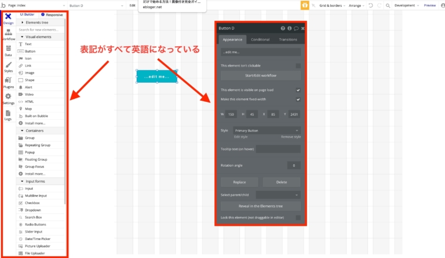The width and height of the screenshot is (445, 258).
Task: Open the Data tab icon
Action: coord(9,51)
